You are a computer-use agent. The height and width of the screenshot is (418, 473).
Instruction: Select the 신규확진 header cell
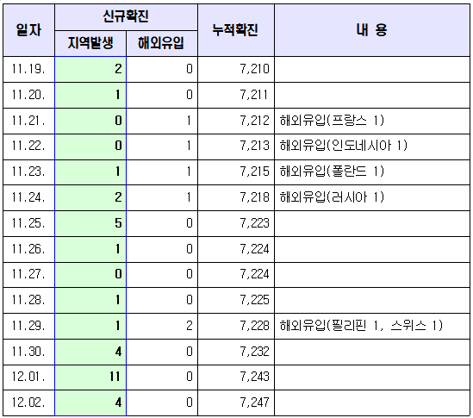pos(126,17)
